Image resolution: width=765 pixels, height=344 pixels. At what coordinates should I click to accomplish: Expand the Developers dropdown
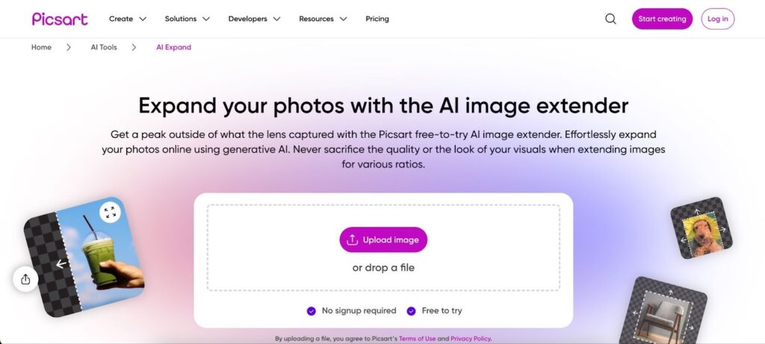click(x=255, y=19)
